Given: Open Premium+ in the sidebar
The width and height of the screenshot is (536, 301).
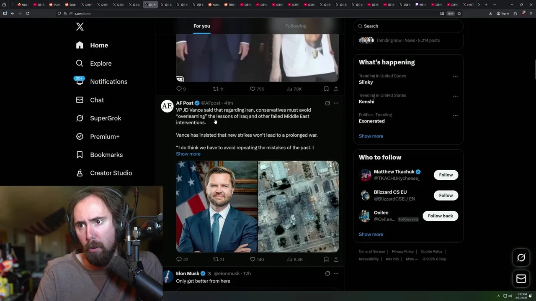Looking at the screenshot, I should point(98,137).
